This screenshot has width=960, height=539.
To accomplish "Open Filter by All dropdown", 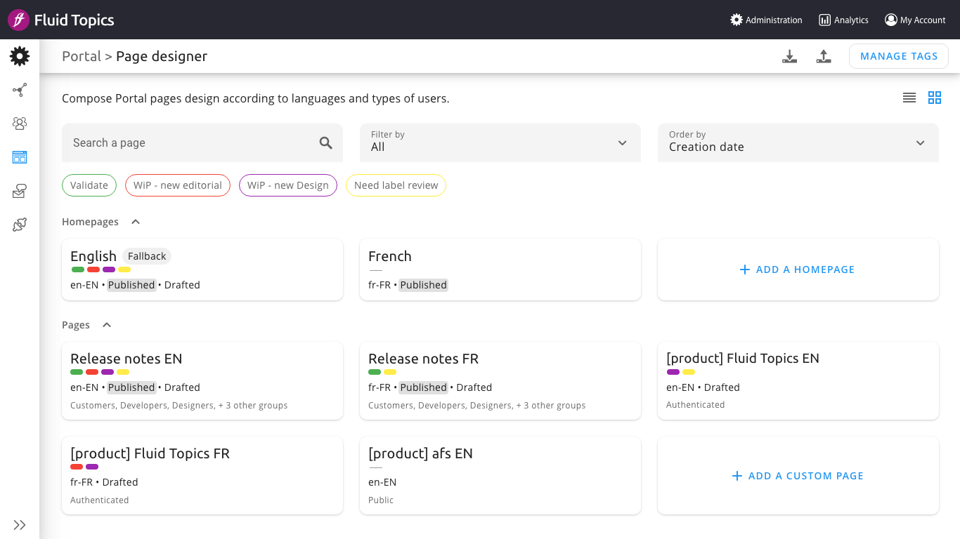I will point(500,142).
